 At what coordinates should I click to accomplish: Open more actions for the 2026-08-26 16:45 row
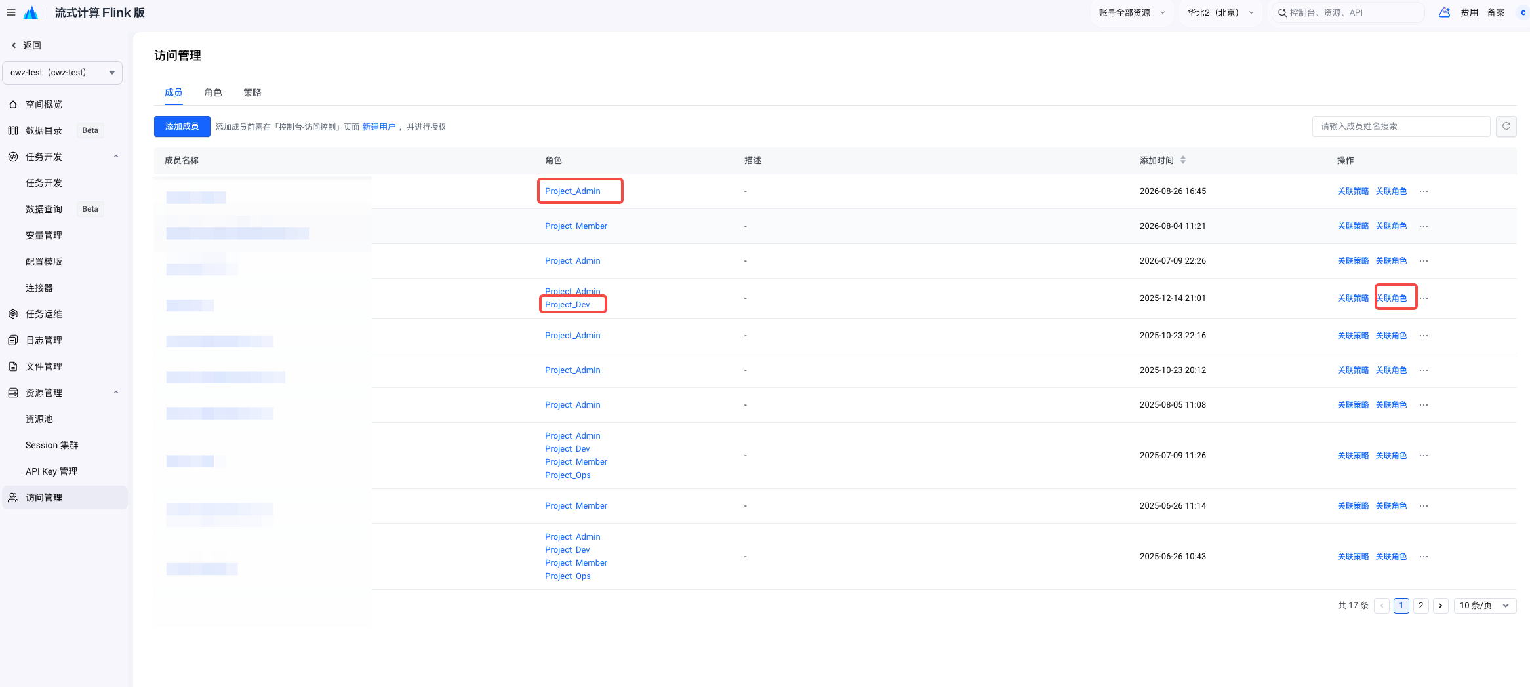coord(1424,191)
